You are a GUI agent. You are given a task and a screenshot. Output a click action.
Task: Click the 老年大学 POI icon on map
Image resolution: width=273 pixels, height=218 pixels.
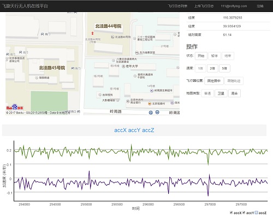coord(123,66)
